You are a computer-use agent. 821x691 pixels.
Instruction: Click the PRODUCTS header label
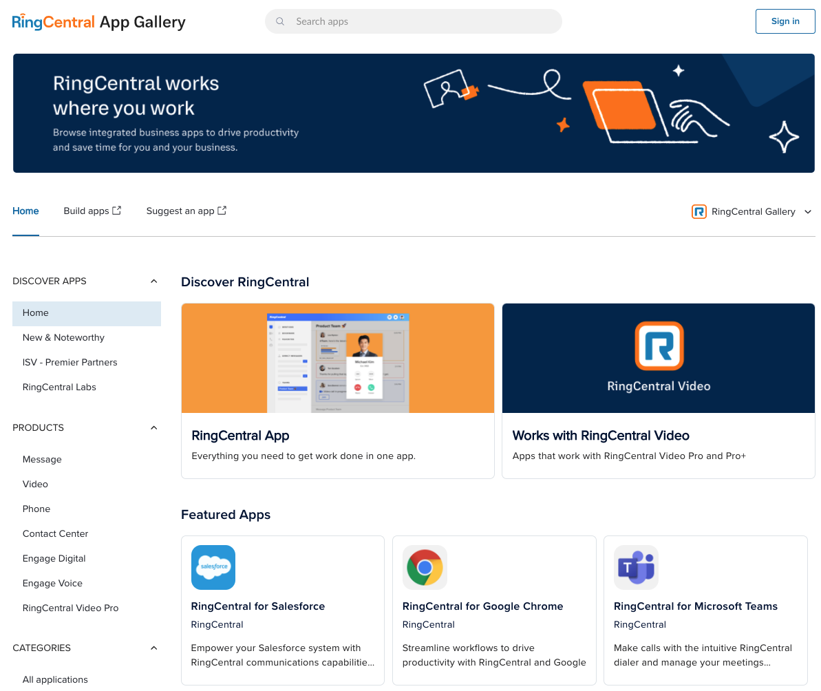coord(39,427)
